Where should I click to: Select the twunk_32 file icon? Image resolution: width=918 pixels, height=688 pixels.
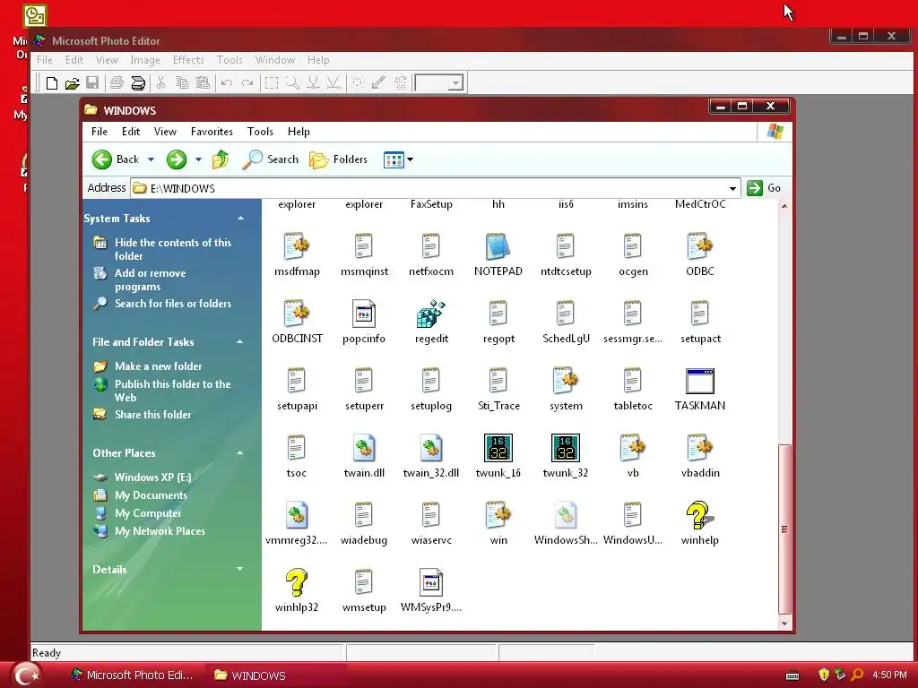[x=565, y=448]
